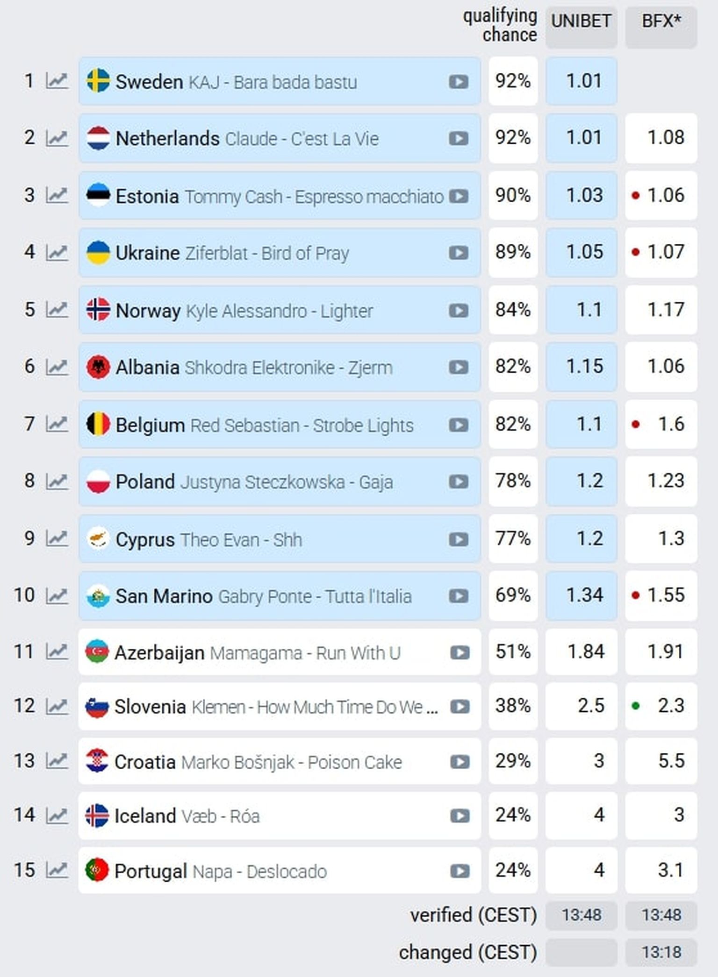The width and height of the screenshot is (718, 977).
Task: Play Azerbaijan's Run With U video
Action: pos(460,652)
